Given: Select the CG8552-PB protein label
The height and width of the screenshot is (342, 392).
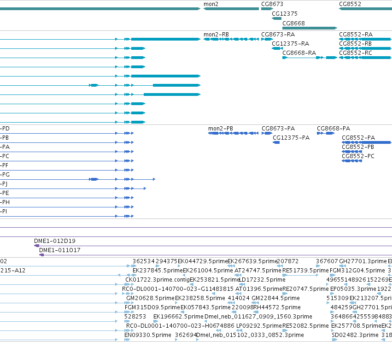Looking at the screenshot, I should pos(358,147).
